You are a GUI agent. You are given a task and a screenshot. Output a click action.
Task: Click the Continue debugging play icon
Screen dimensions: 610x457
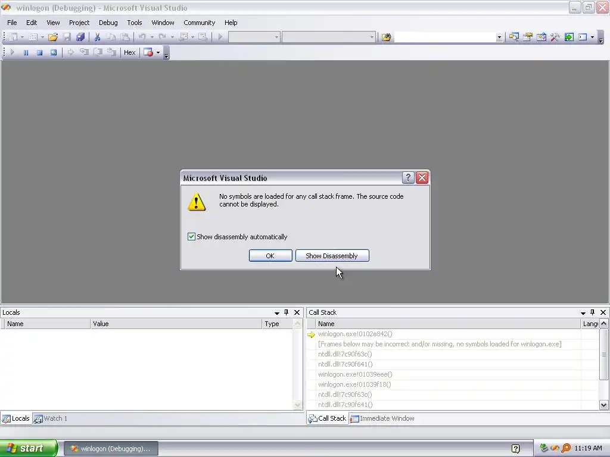coord(12,52)
